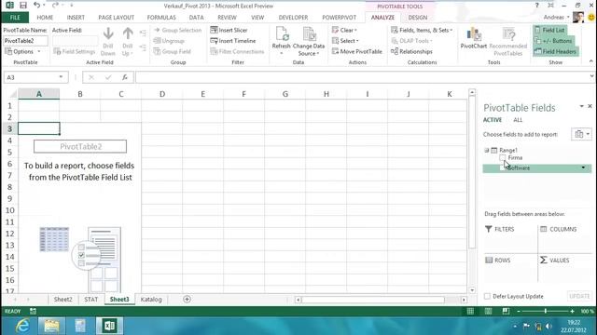Close the PivotTable Fields pane
Screen dimensions: 597x335
[x=590, y=106]
